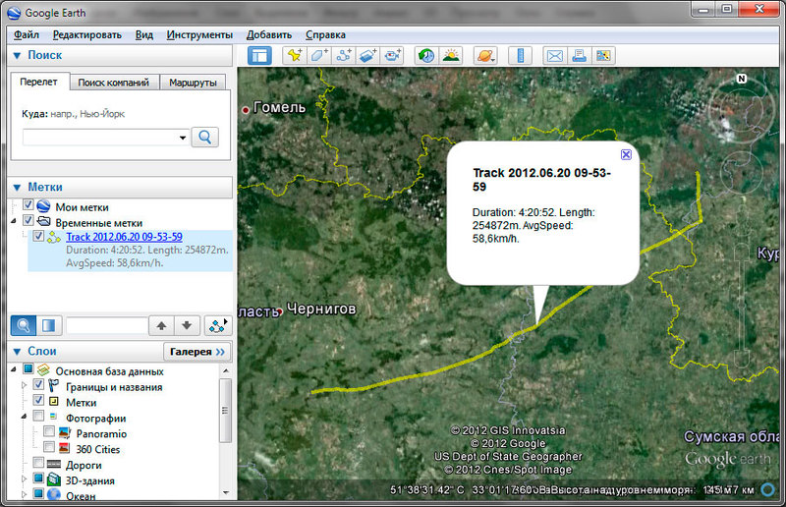
Task: Click the N north compass marker
Action: click(x=742, y=79)
